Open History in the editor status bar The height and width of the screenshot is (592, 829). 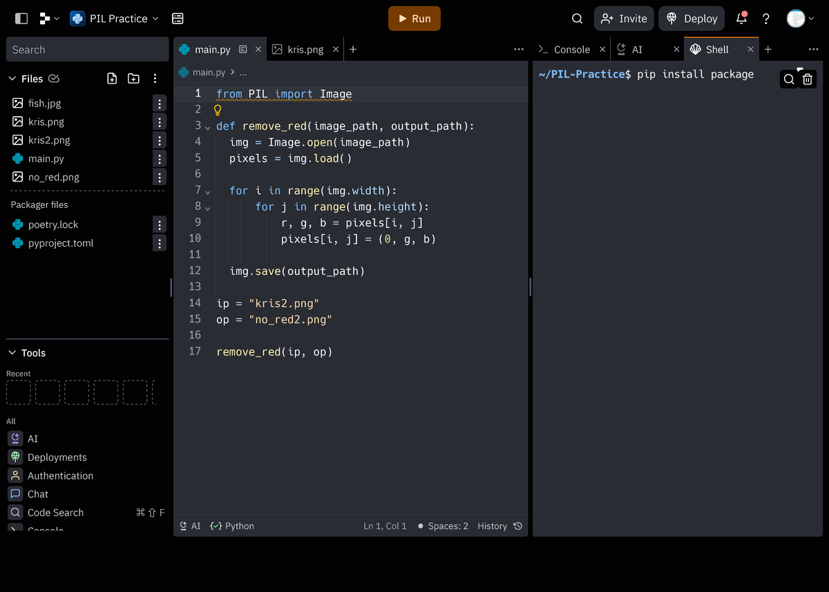point(500,526)
